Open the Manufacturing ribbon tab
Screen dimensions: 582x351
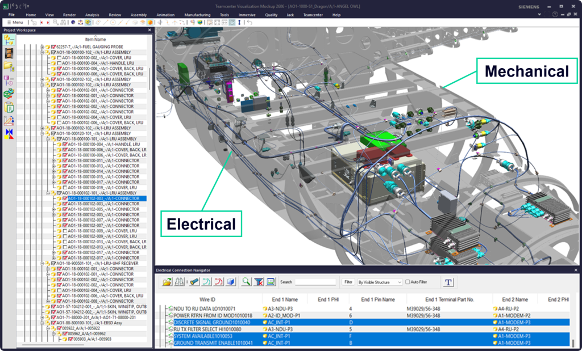(x=197, y=15)
